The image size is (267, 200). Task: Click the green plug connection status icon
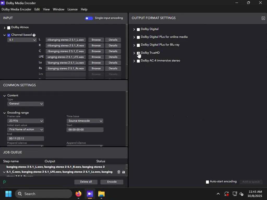pyautogui.click(x=5, y=182)
